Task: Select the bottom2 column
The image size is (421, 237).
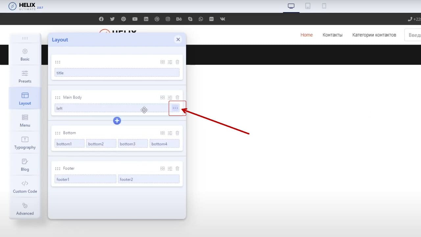Action: pos(101,144)
